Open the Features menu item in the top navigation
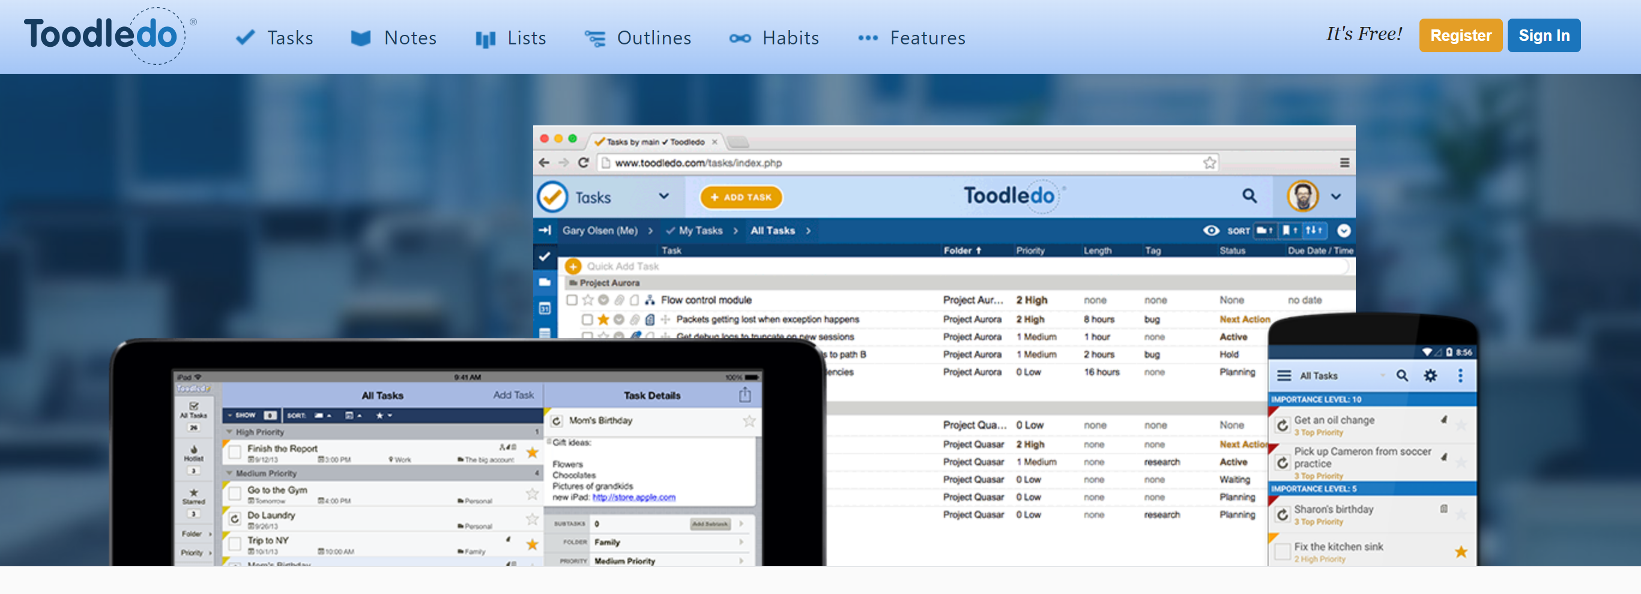The width and height of the screenshot is (1641, 594). coord(911,38)
